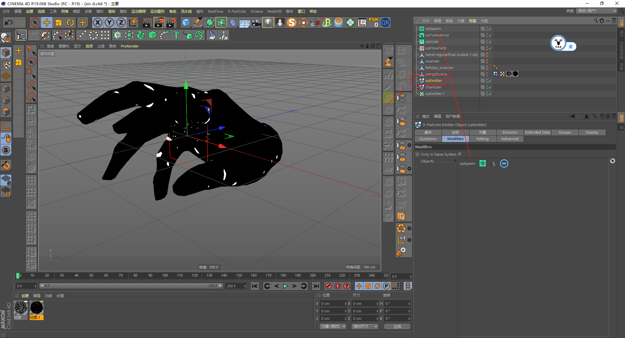Toggle xpTurbulence enabled green checkmark

tap(490, 35)
